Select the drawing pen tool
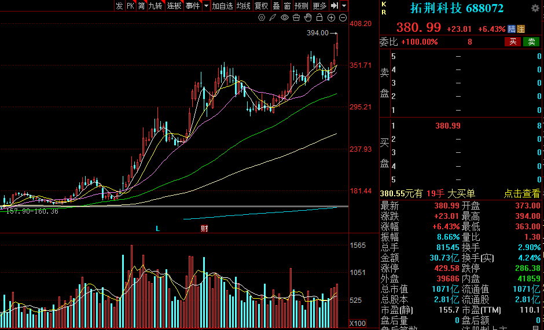The image size is (544, 330). [273, 17]
